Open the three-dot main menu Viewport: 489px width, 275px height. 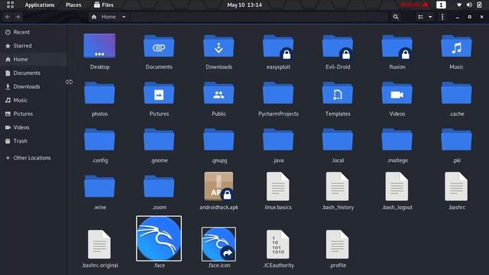coord(442,17)
